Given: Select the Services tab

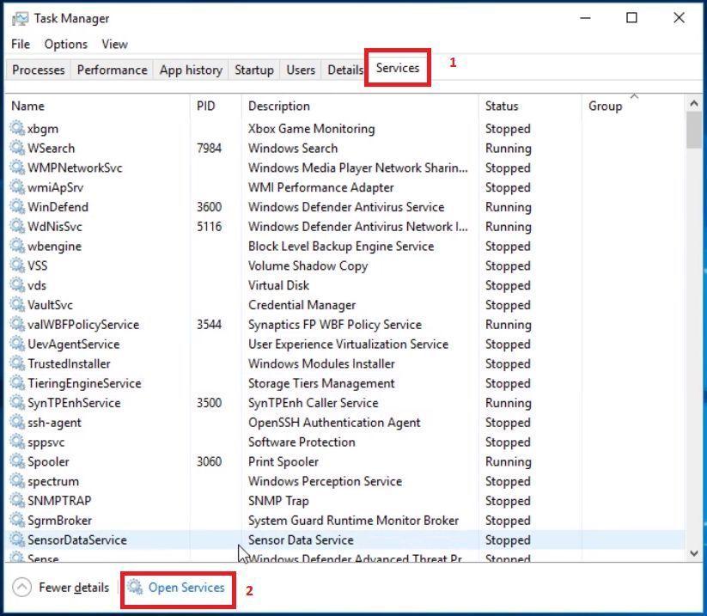Looking at the screenshot, I should pos(397,68).
